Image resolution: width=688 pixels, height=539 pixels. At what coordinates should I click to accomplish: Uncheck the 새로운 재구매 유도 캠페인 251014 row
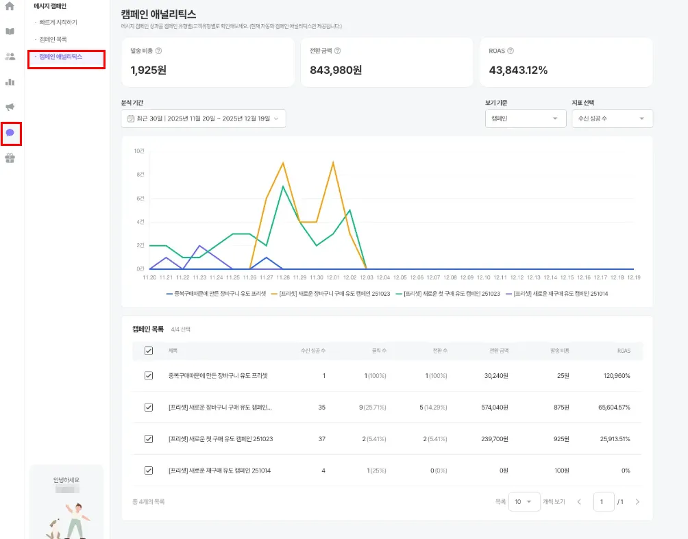tap(149, 471)
